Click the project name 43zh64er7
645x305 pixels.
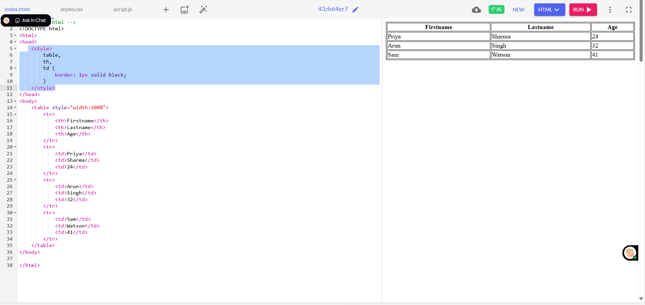(333, 9)
